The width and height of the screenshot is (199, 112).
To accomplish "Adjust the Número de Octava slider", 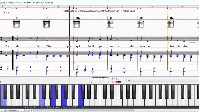I will tap(102, 80).
